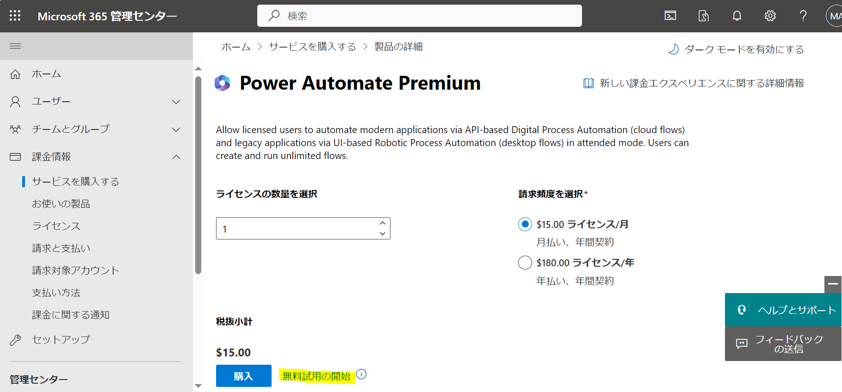Click the sidebar vertical scrollbar thumb
This screenshot has height=392, width=842.
(x=198, y=176)
